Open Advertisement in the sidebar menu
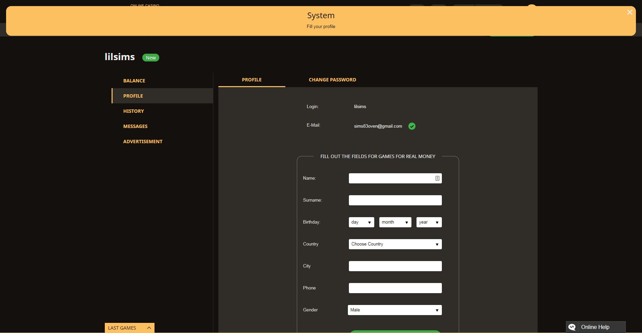642x333 pixels. (x=143, y=142)
